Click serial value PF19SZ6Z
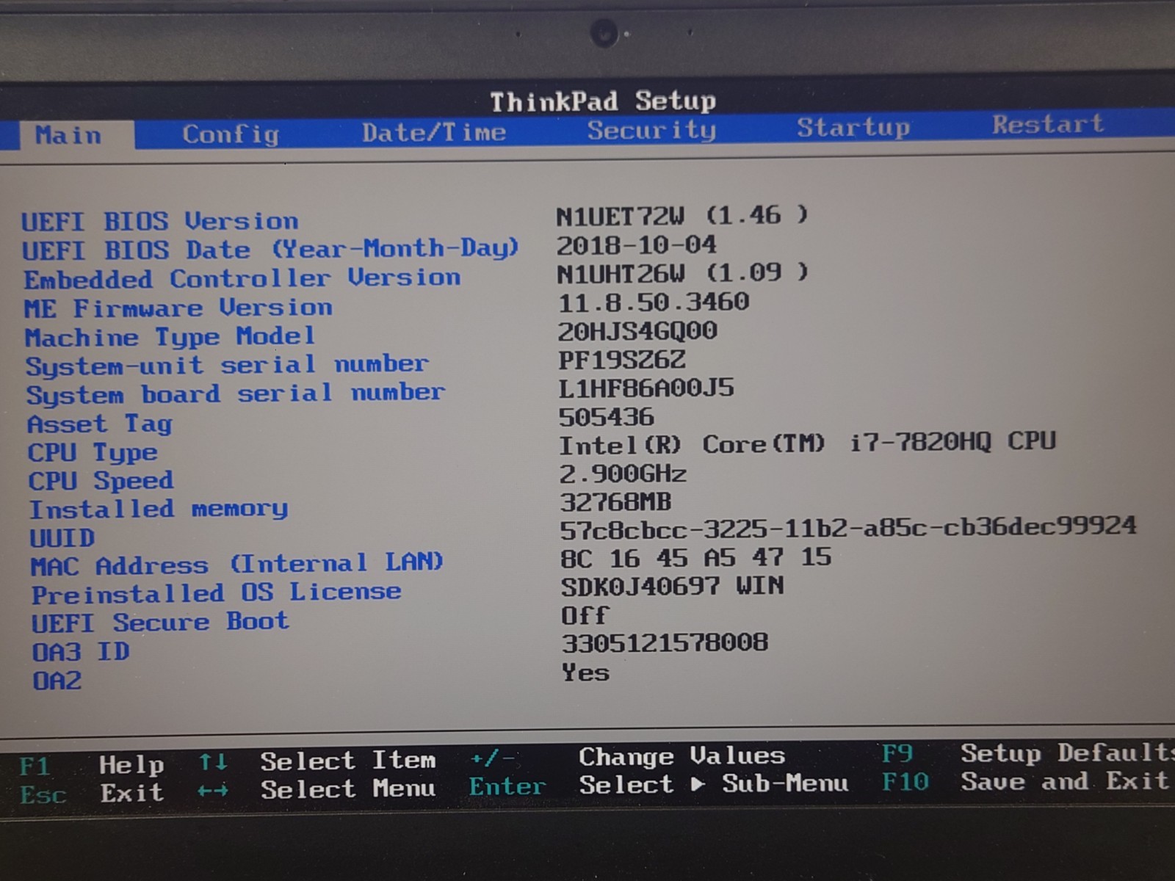 (622, 360)
